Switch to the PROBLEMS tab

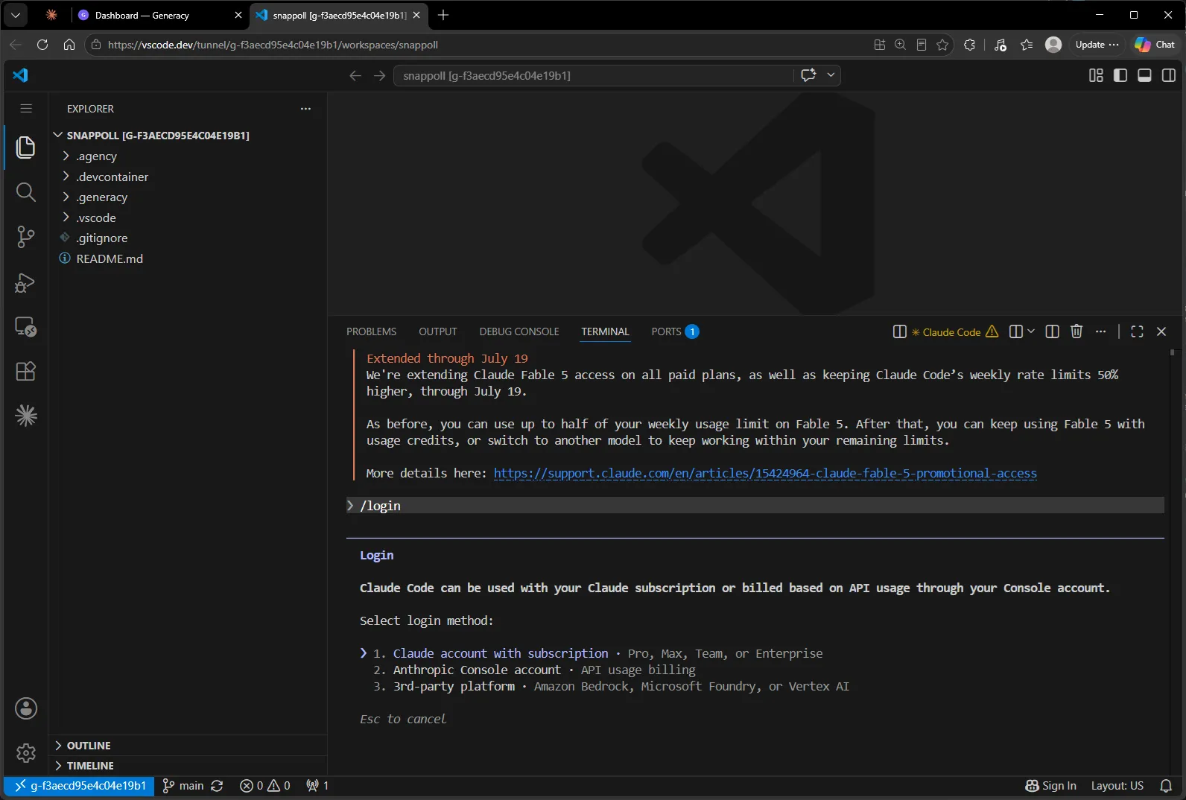pyautogui.click(x=371, y=331)
